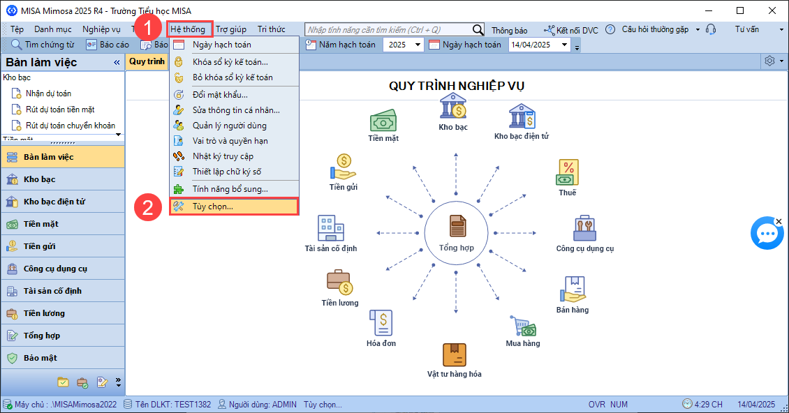The height and width of the screenshot is (413, 789).
Task: Expand the toolbar overflow options arrow
Action: [577, 47]
